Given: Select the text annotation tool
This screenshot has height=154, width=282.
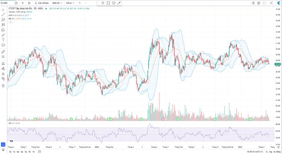Looking at the screenshot, I should click(3, 40).
